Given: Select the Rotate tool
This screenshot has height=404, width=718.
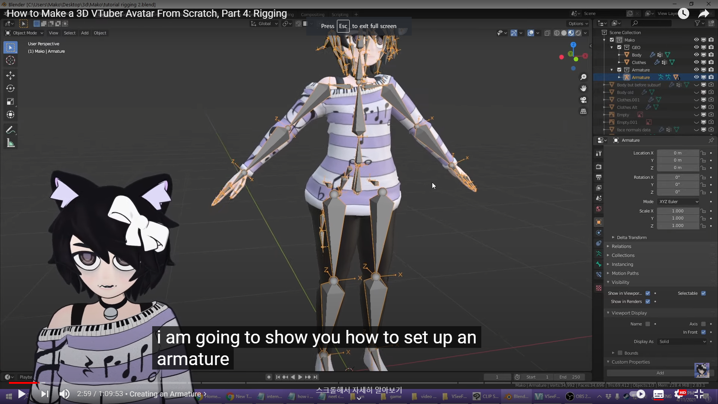Looking at the screenshot, I should 10,89.
